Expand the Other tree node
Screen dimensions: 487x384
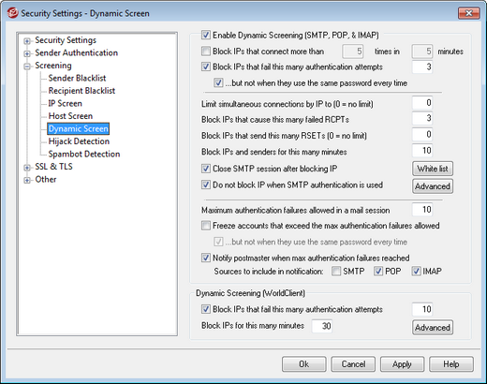pos(27,180)
